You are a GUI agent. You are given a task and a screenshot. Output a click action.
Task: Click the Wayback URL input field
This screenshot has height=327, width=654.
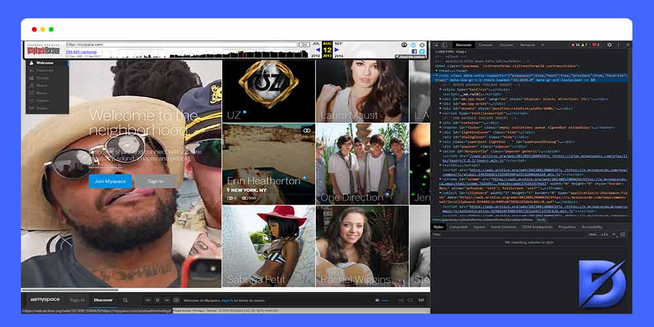pos(182,44)
